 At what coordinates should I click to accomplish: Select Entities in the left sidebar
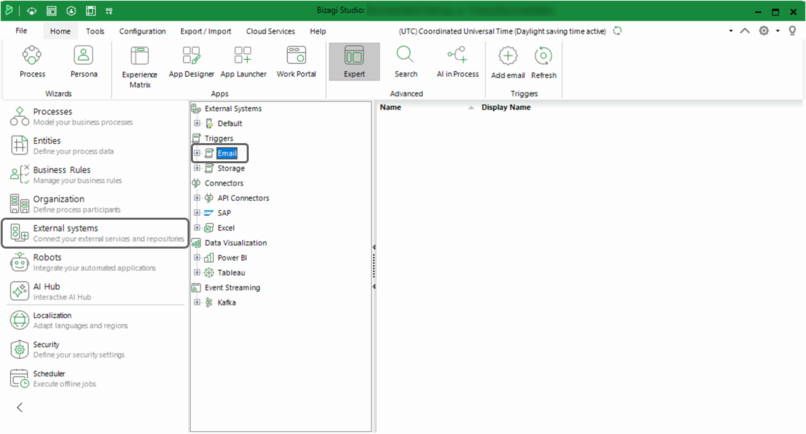click(x=62, y=145)
